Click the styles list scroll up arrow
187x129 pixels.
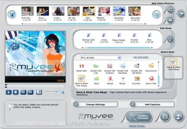coord(158,62)
